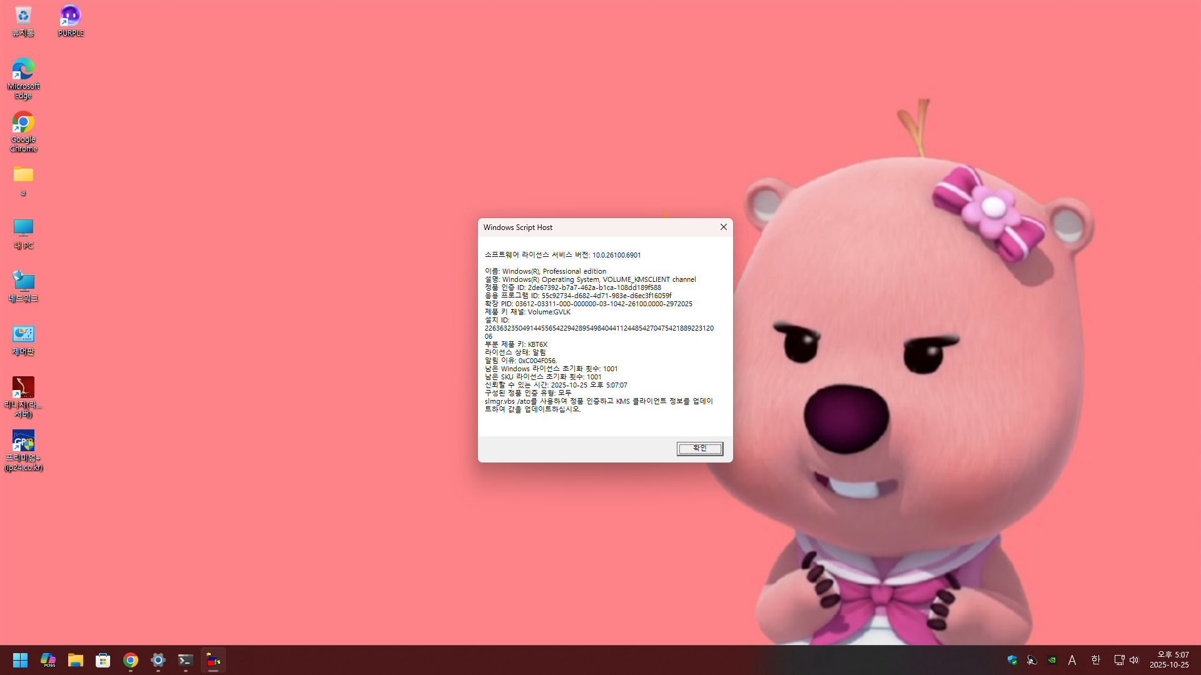Image resolution: width=1201 pixels, height=675 pixels.
Task: Select the Google Chrome desktop shortcut
Action: (x=23, y=131)
